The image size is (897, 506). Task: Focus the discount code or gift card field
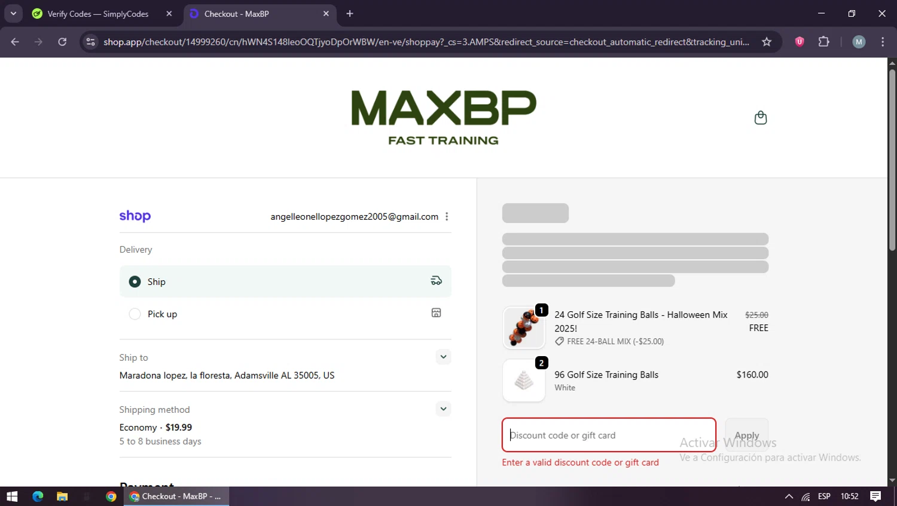tap(609, 435)
